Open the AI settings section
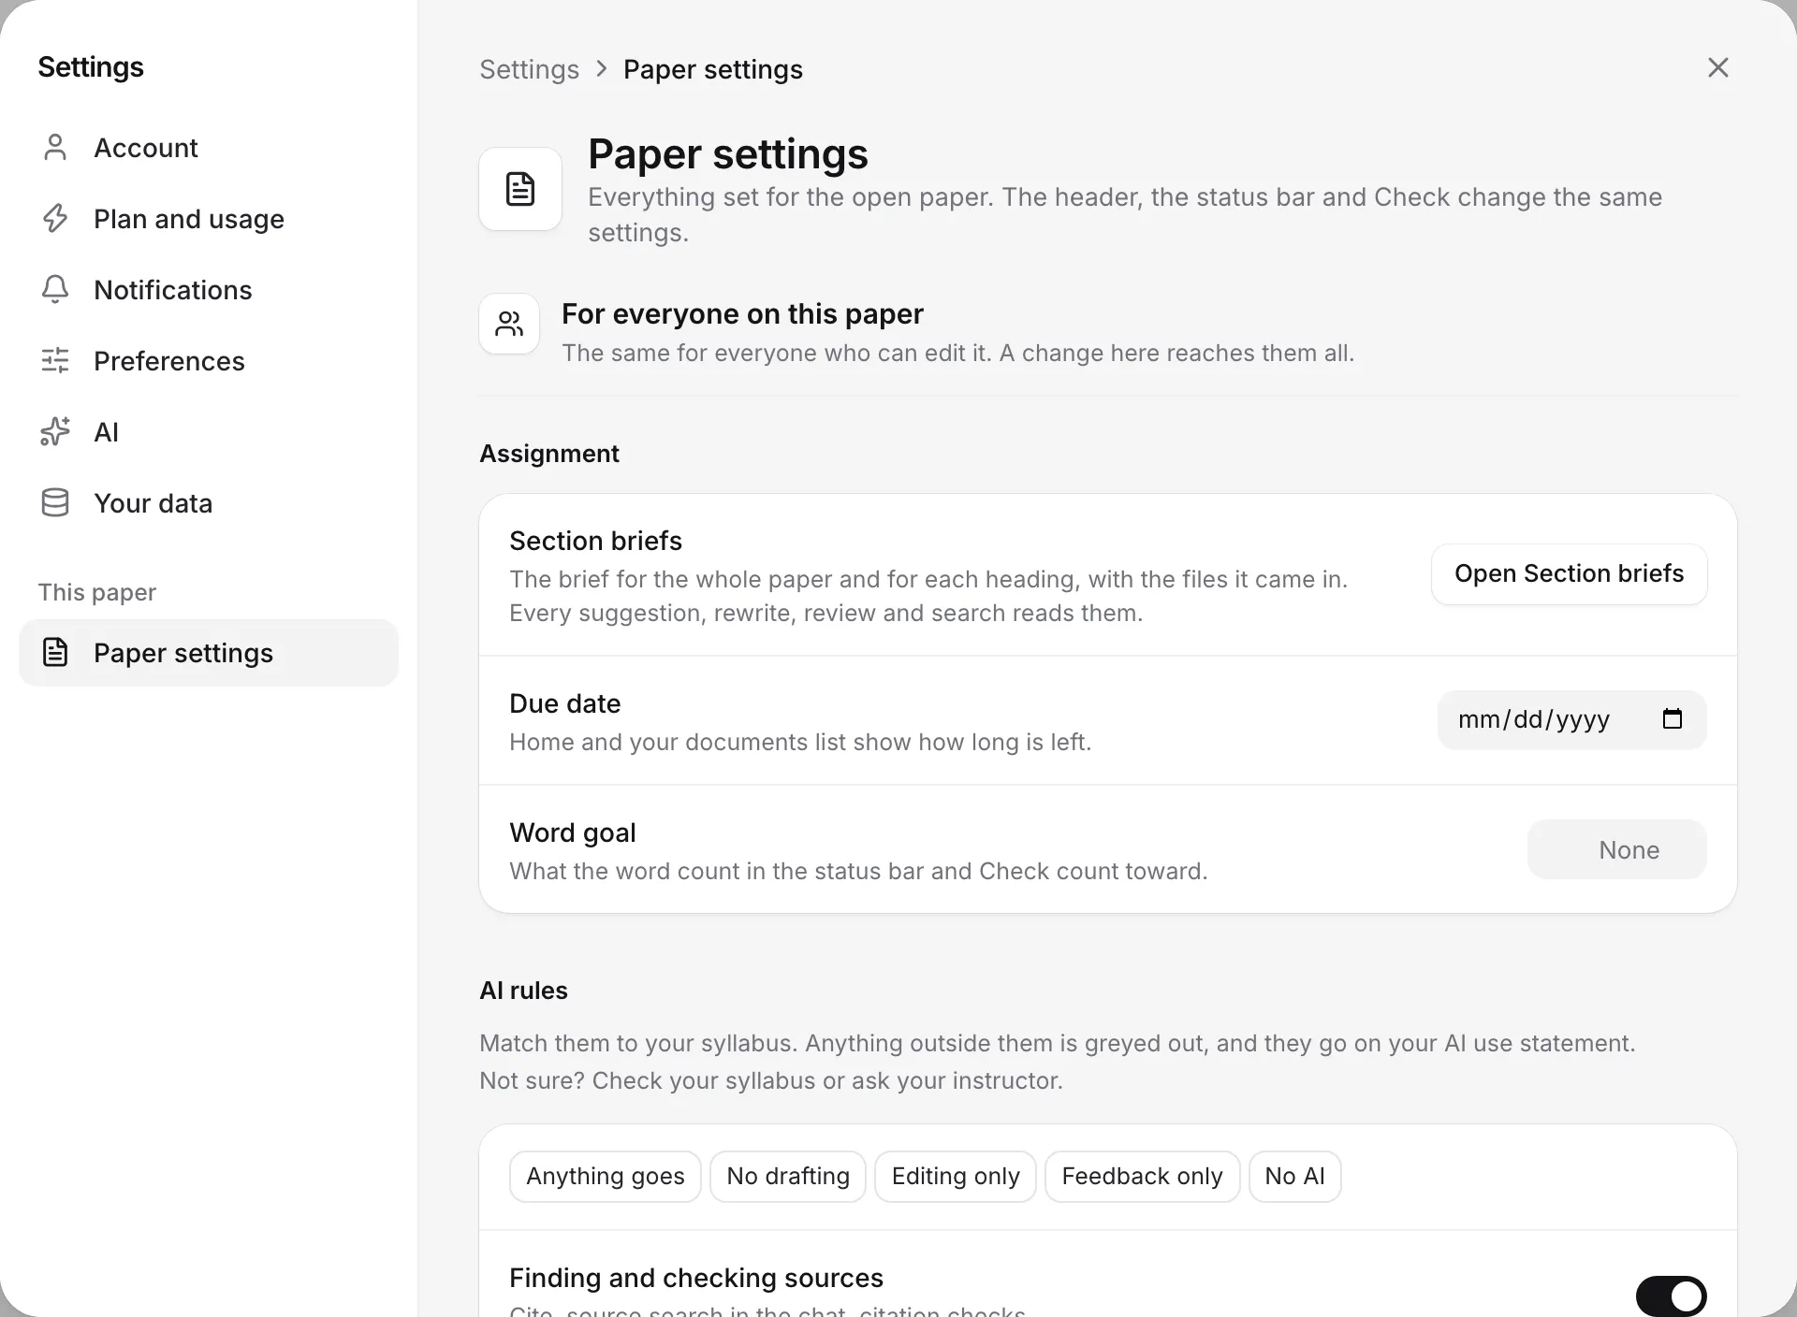 coord(209,432)
